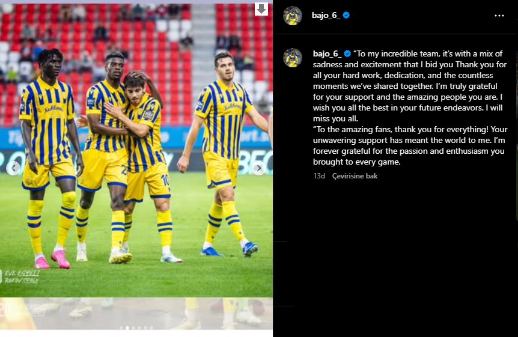Click the verified badge beside caption username
The width and height of the screenshot is (518, 337).
coord(347,53)
